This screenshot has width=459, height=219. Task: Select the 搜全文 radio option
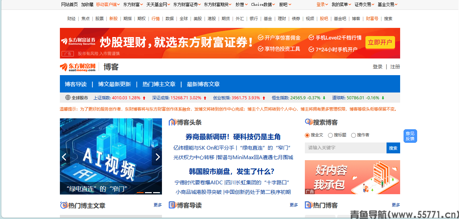click(x=307, y=135)
